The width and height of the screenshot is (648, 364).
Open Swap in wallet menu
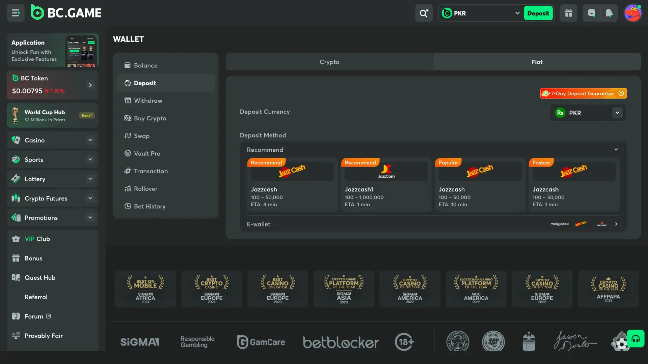click(166, 136)
